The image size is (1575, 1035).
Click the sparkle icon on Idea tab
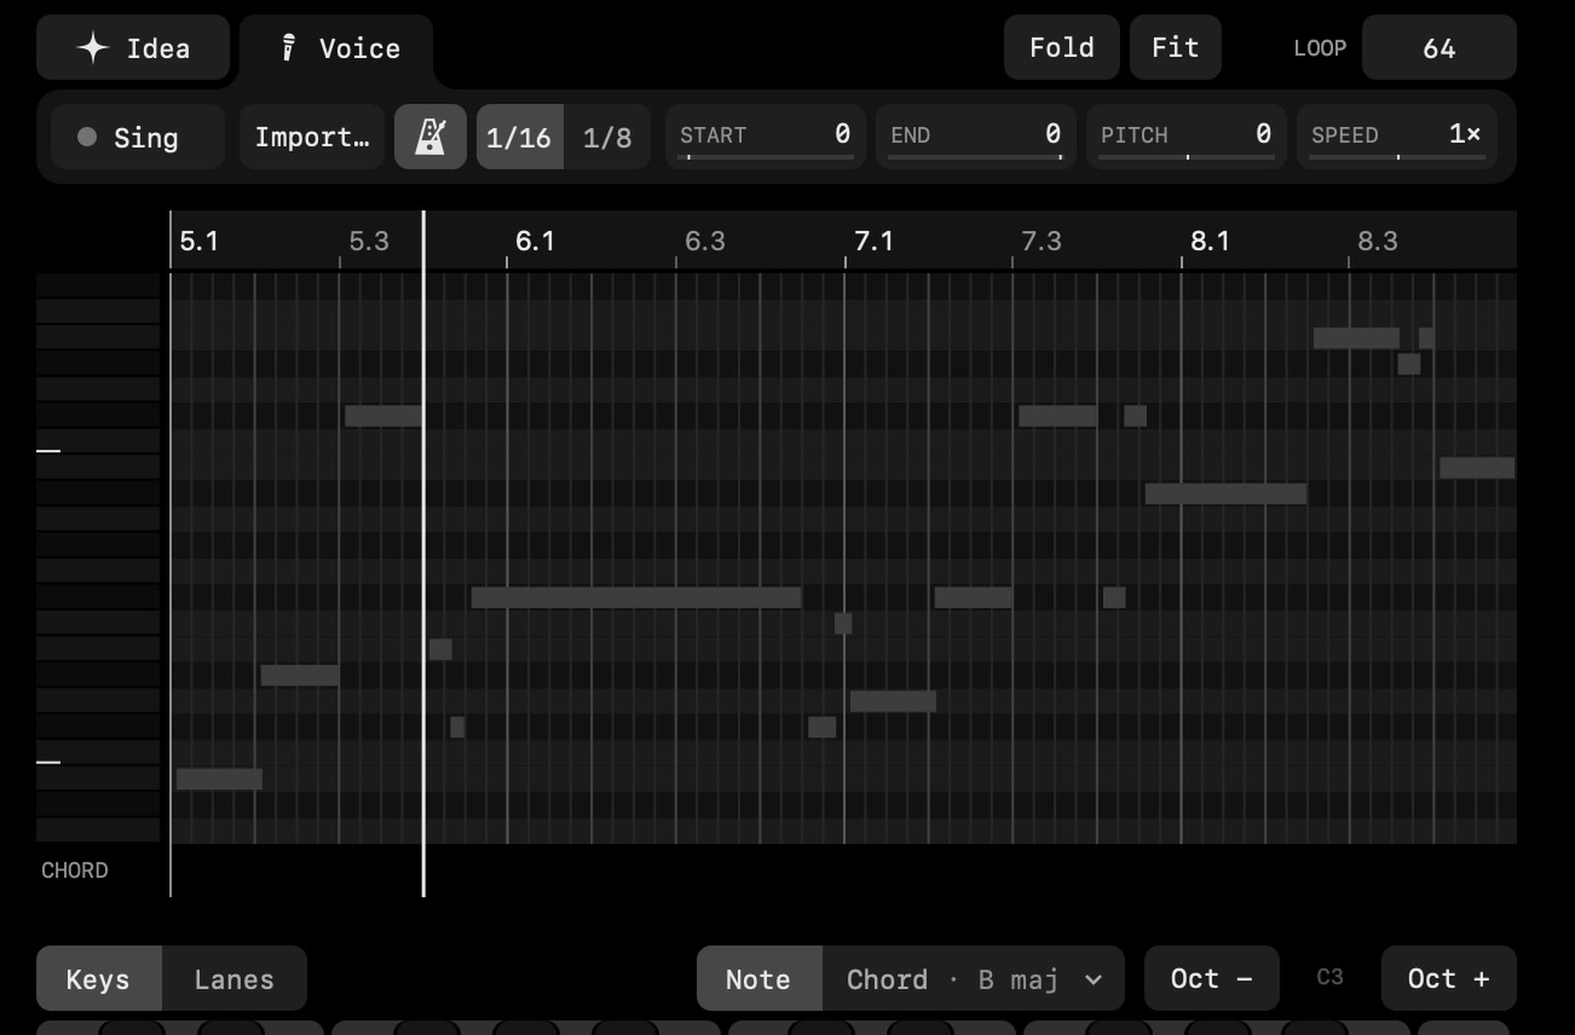tap(93, 47)
